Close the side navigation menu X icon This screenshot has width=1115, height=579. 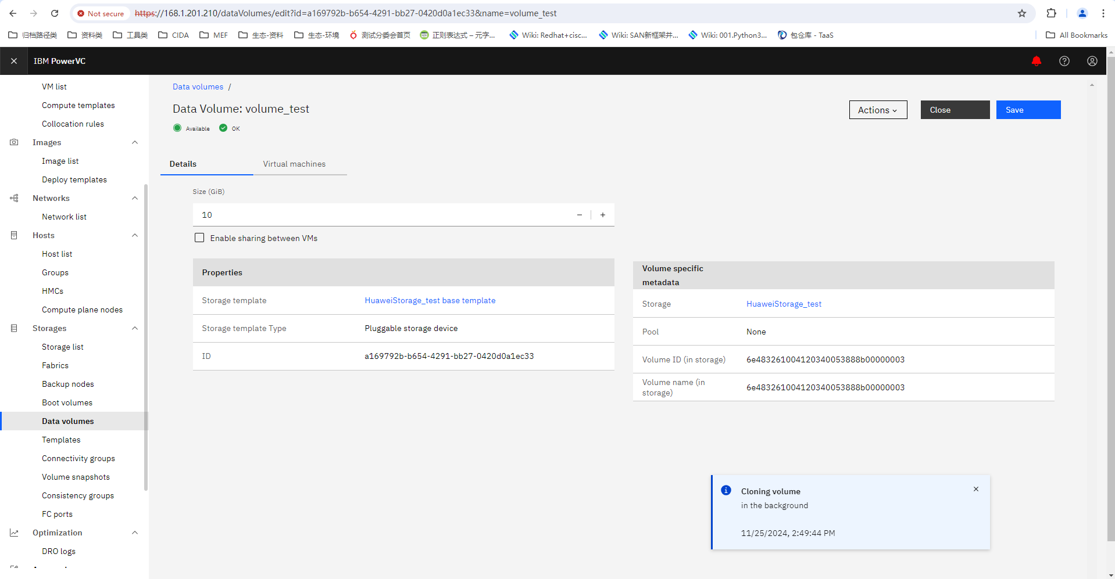click(x=14, y=61)
